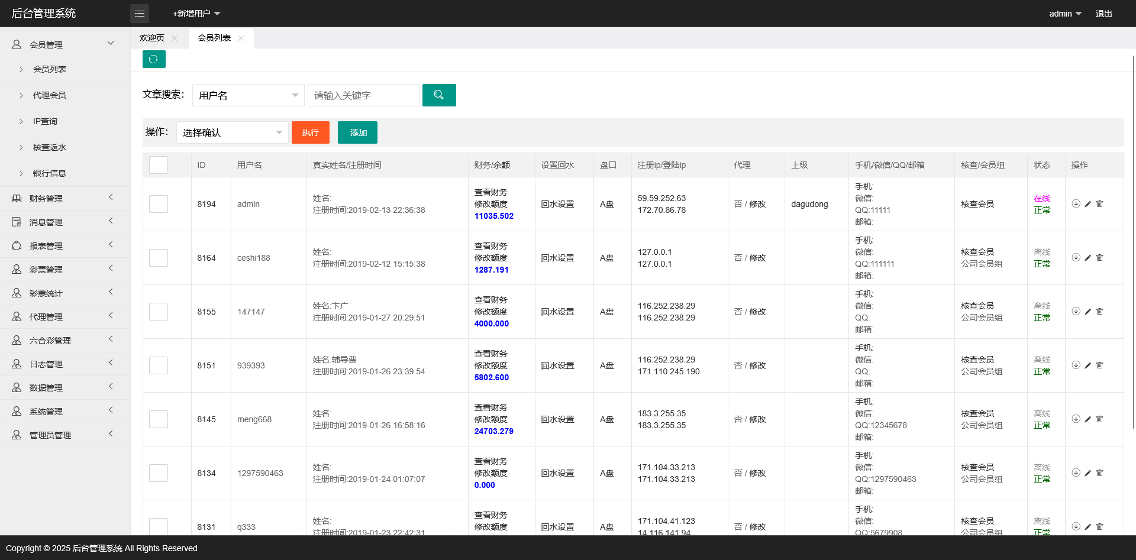Expand the 报表管理 sidebar section
Image resolution: width=1136 pixels, height=560 pixels.
pos(111,245)
